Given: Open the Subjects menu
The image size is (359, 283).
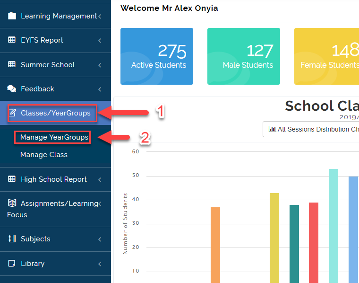Looking at the screenshot, I should (x=55, y=239).
